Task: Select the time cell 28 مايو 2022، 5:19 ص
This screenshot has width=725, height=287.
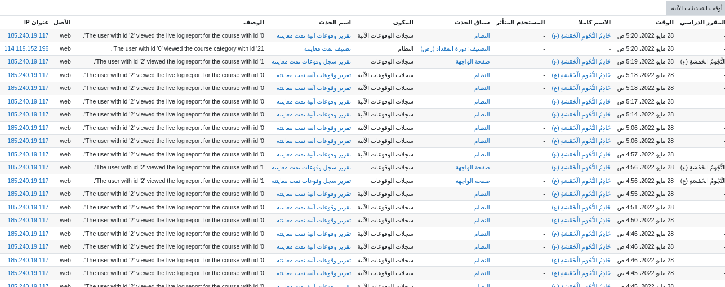Action: pos(645,62)
